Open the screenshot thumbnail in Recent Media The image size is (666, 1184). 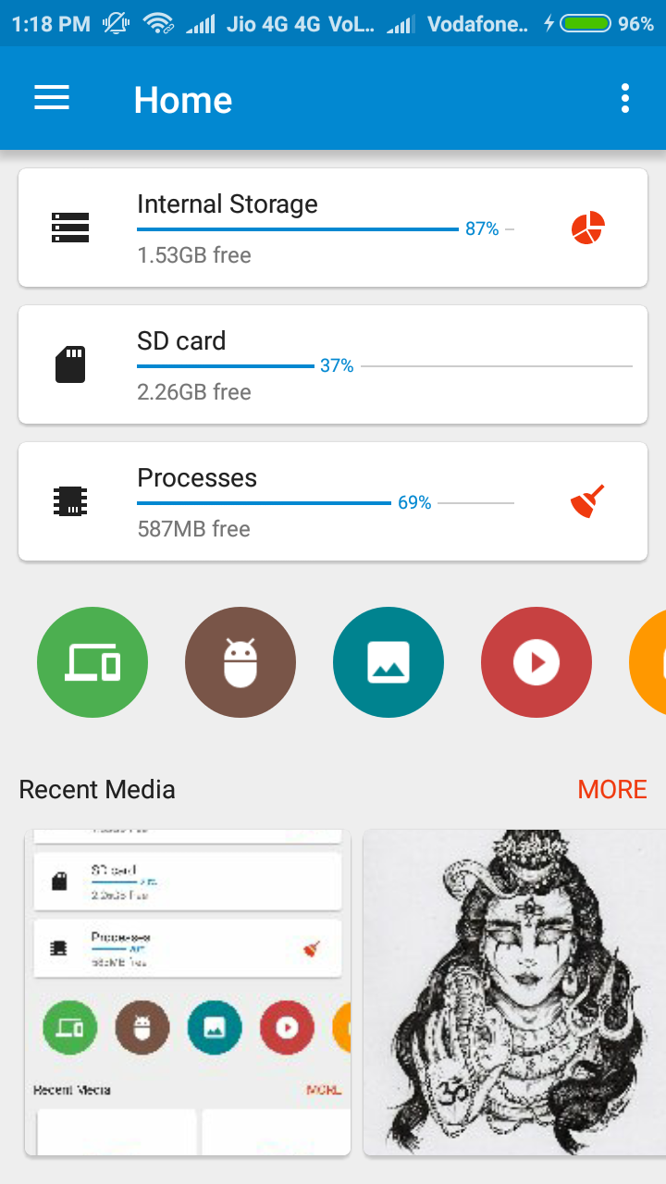click(x=188, y=993)
